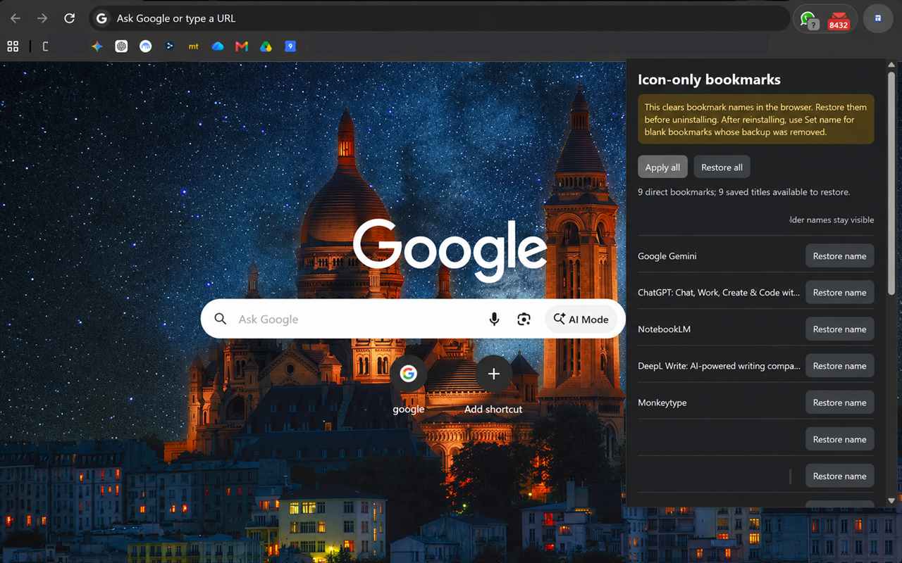Click the address bar URL field
Viewport: 902px width, 563px height.
click(439, 18)
